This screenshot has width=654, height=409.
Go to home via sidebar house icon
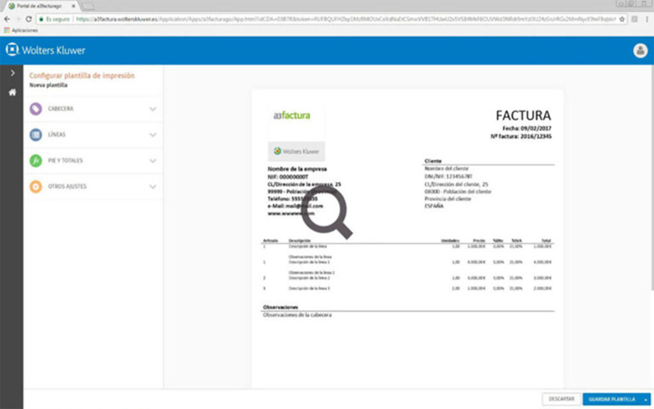tap(11, 93)
